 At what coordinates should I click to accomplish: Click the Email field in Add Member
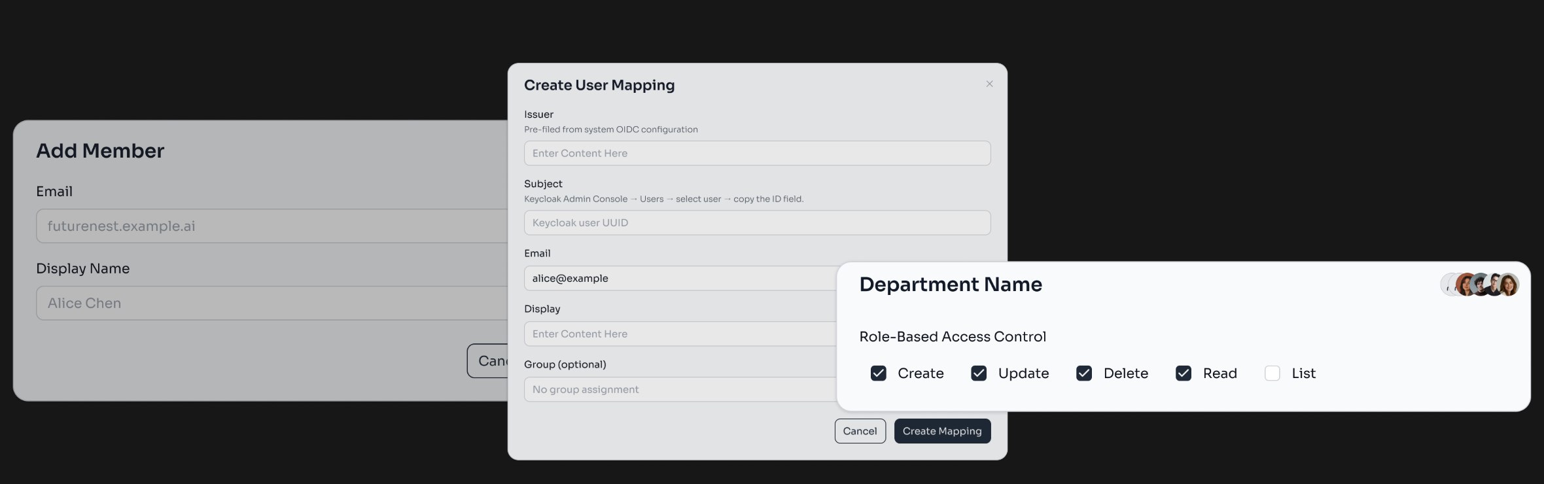point(272,226)
